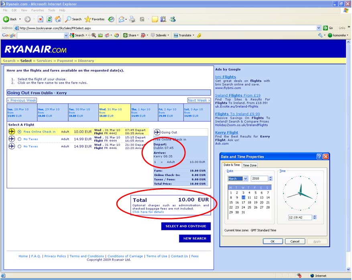Open the address bar dropdown
Screen dimensions: 352x280
[319, 28]
